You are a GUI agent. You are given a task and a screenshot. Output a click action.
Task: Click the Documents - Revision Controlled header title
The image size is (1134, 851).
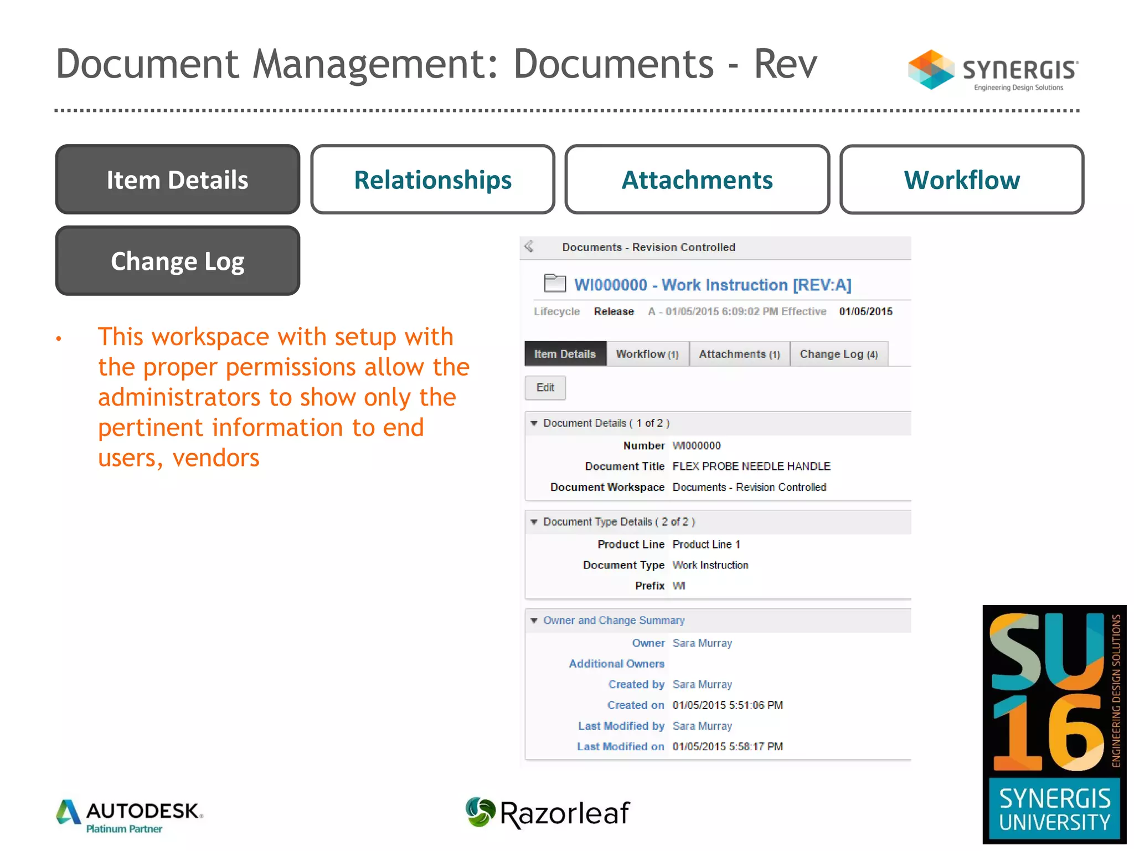click(x=648, y=247)
